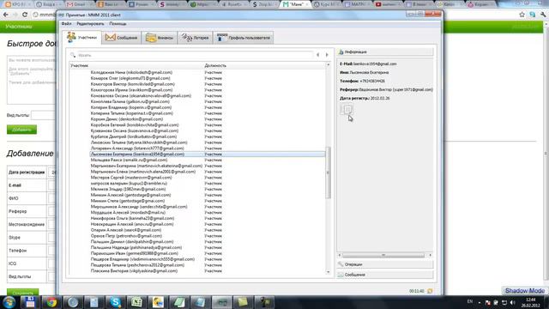
Task: Click the volume icon in system tray
Action: click(x=513, y=302)
